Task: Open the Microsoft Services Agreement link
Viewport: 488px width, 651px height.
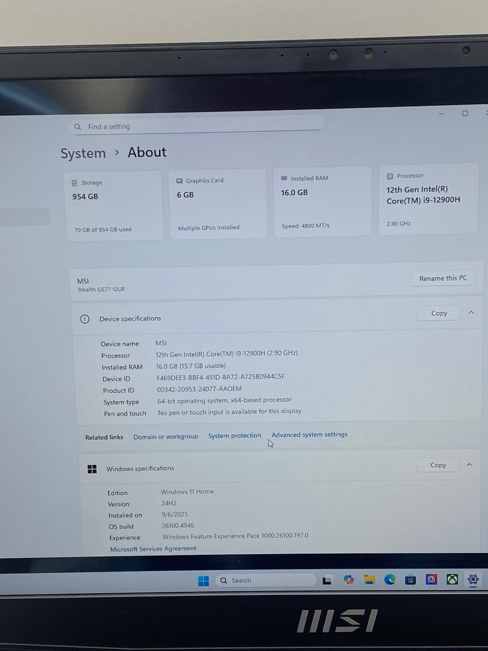Action: (x=153, y=549)
